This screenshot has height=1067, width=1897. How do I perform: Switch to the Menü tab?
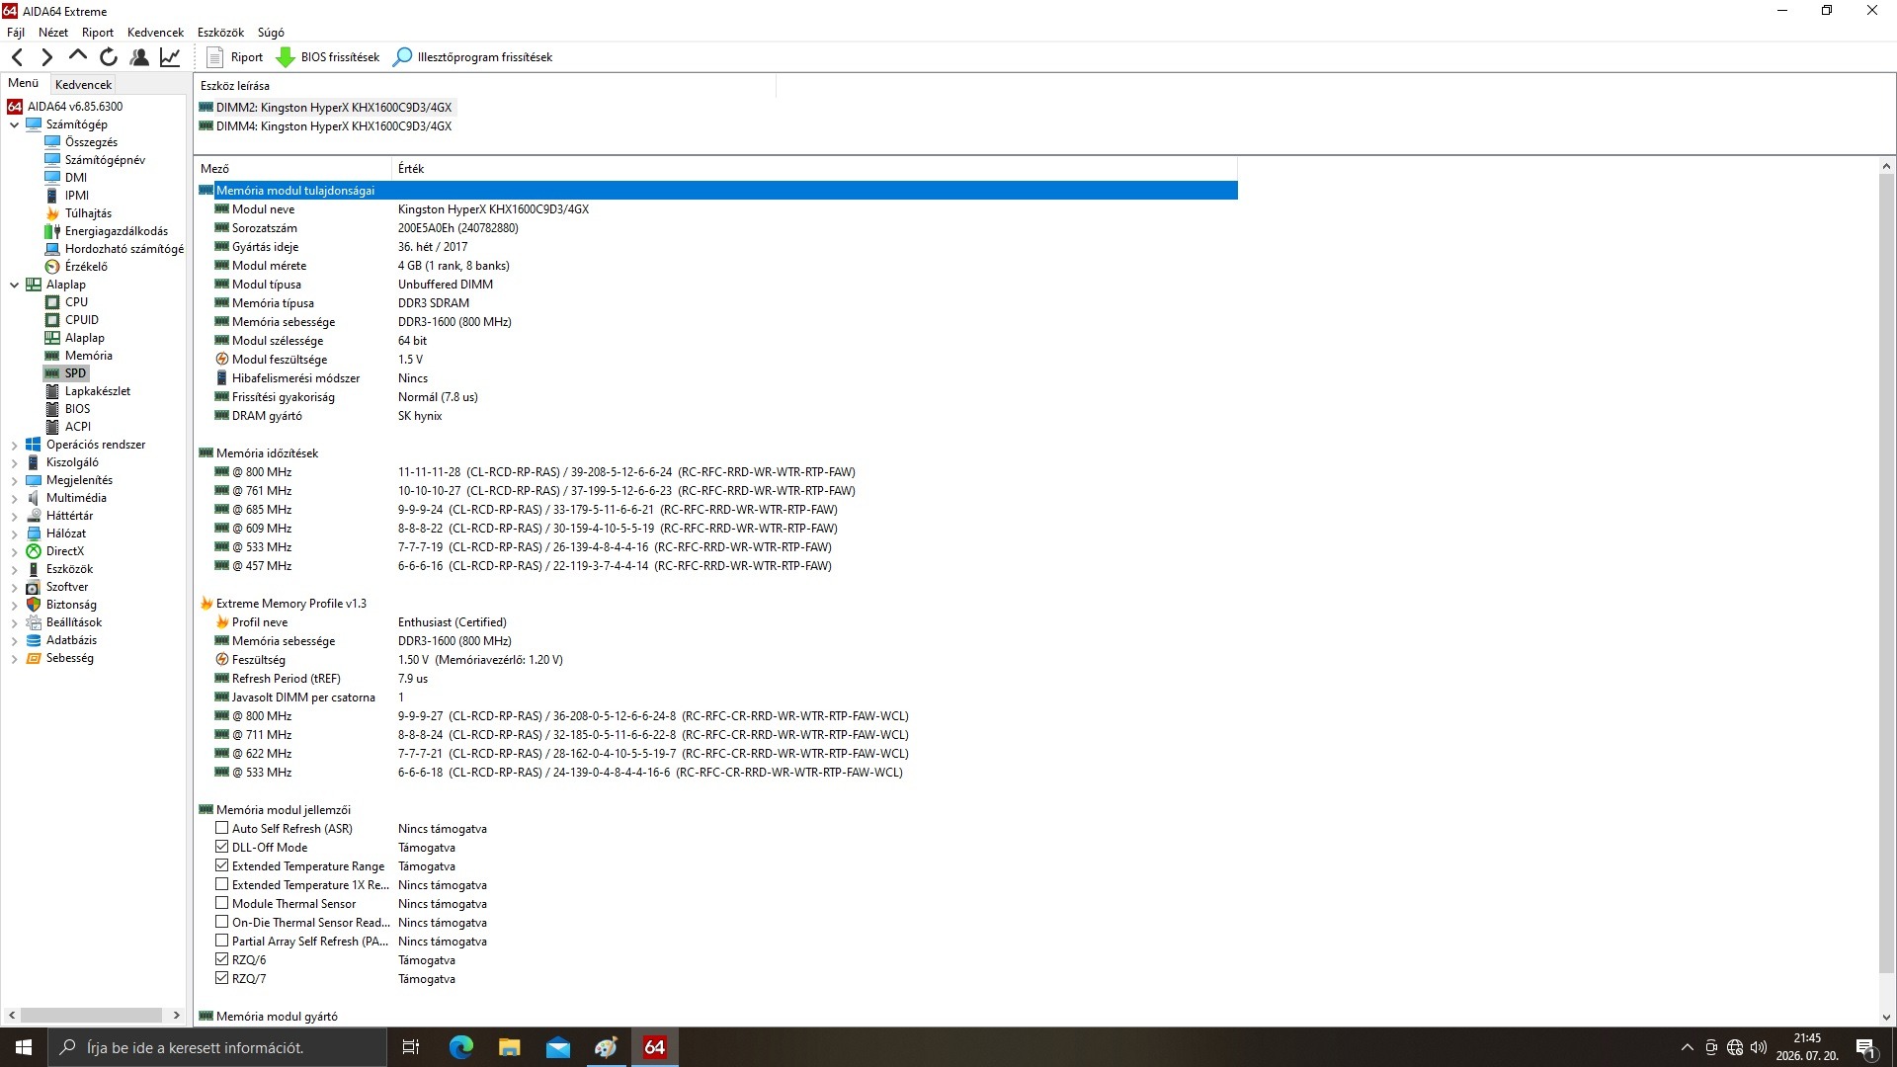tap(24, 84)
